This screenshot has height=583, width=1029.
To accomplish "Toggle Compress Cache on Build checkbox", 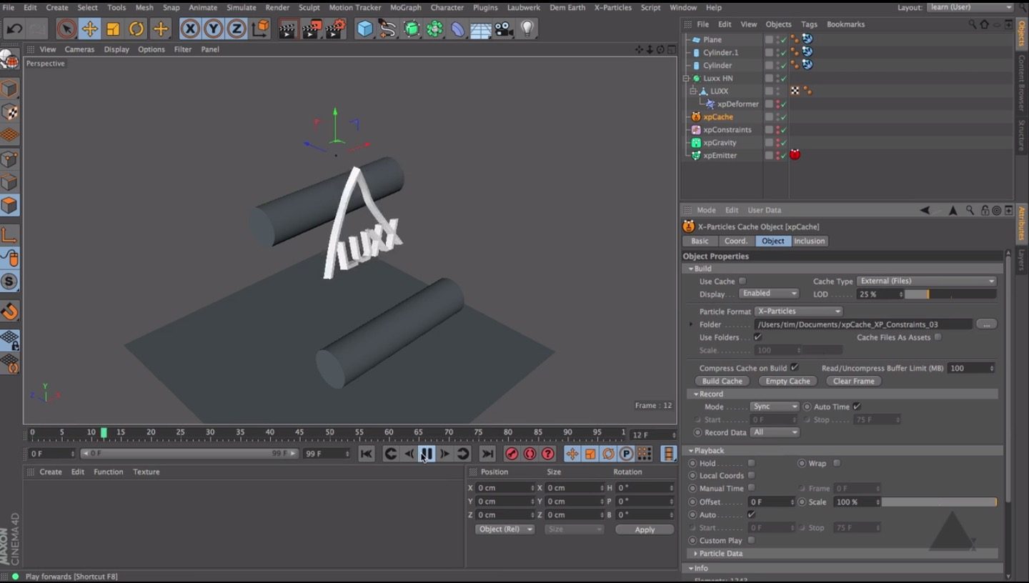I will tap(794, 367).
